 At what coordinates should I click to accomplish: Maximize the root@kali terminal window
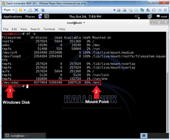click(159, 23)
